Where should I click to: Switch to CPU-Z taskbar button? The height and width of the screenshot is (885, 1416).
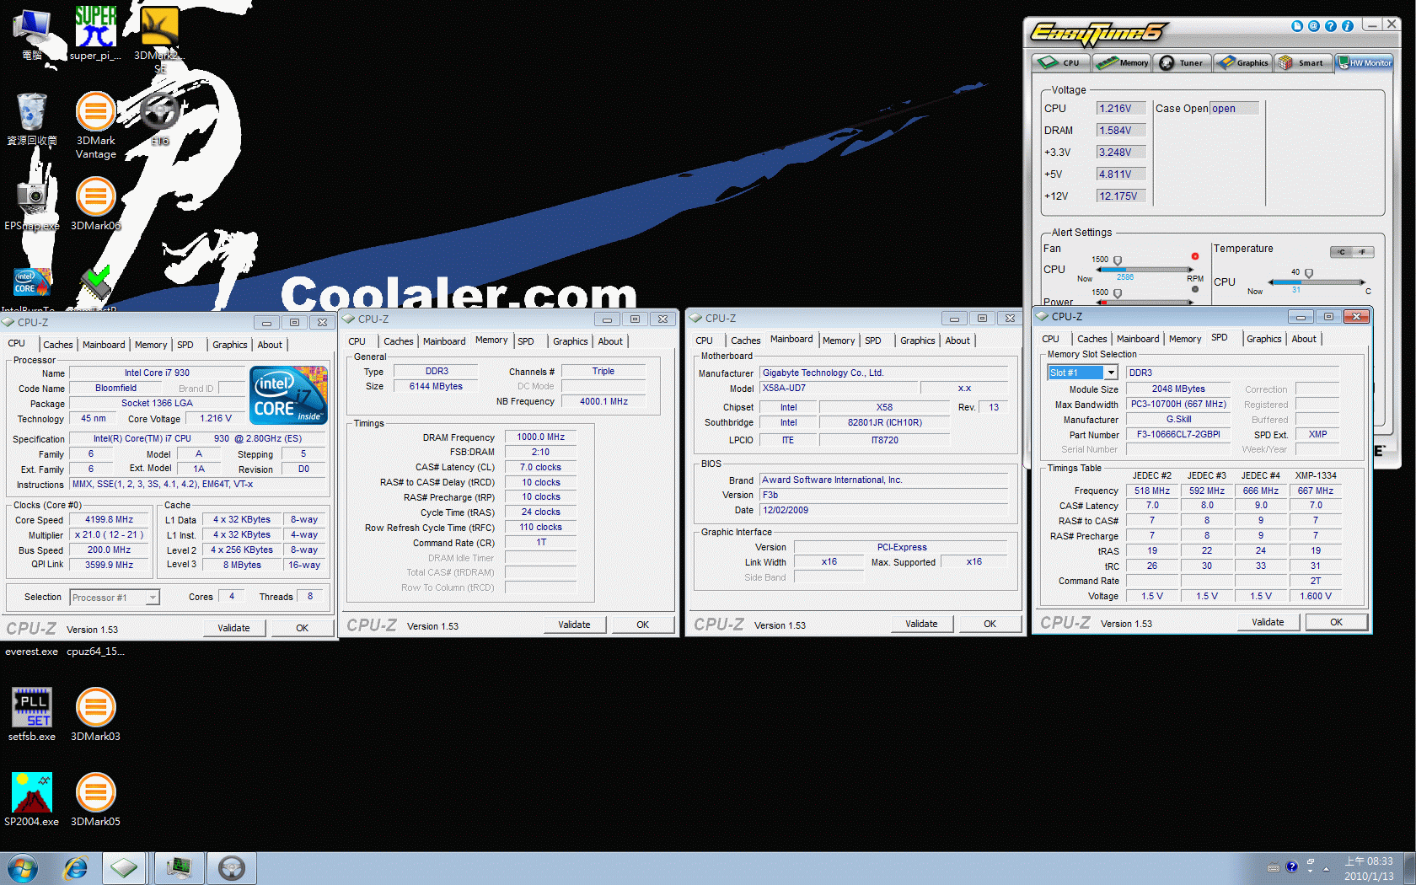point(124,868)
